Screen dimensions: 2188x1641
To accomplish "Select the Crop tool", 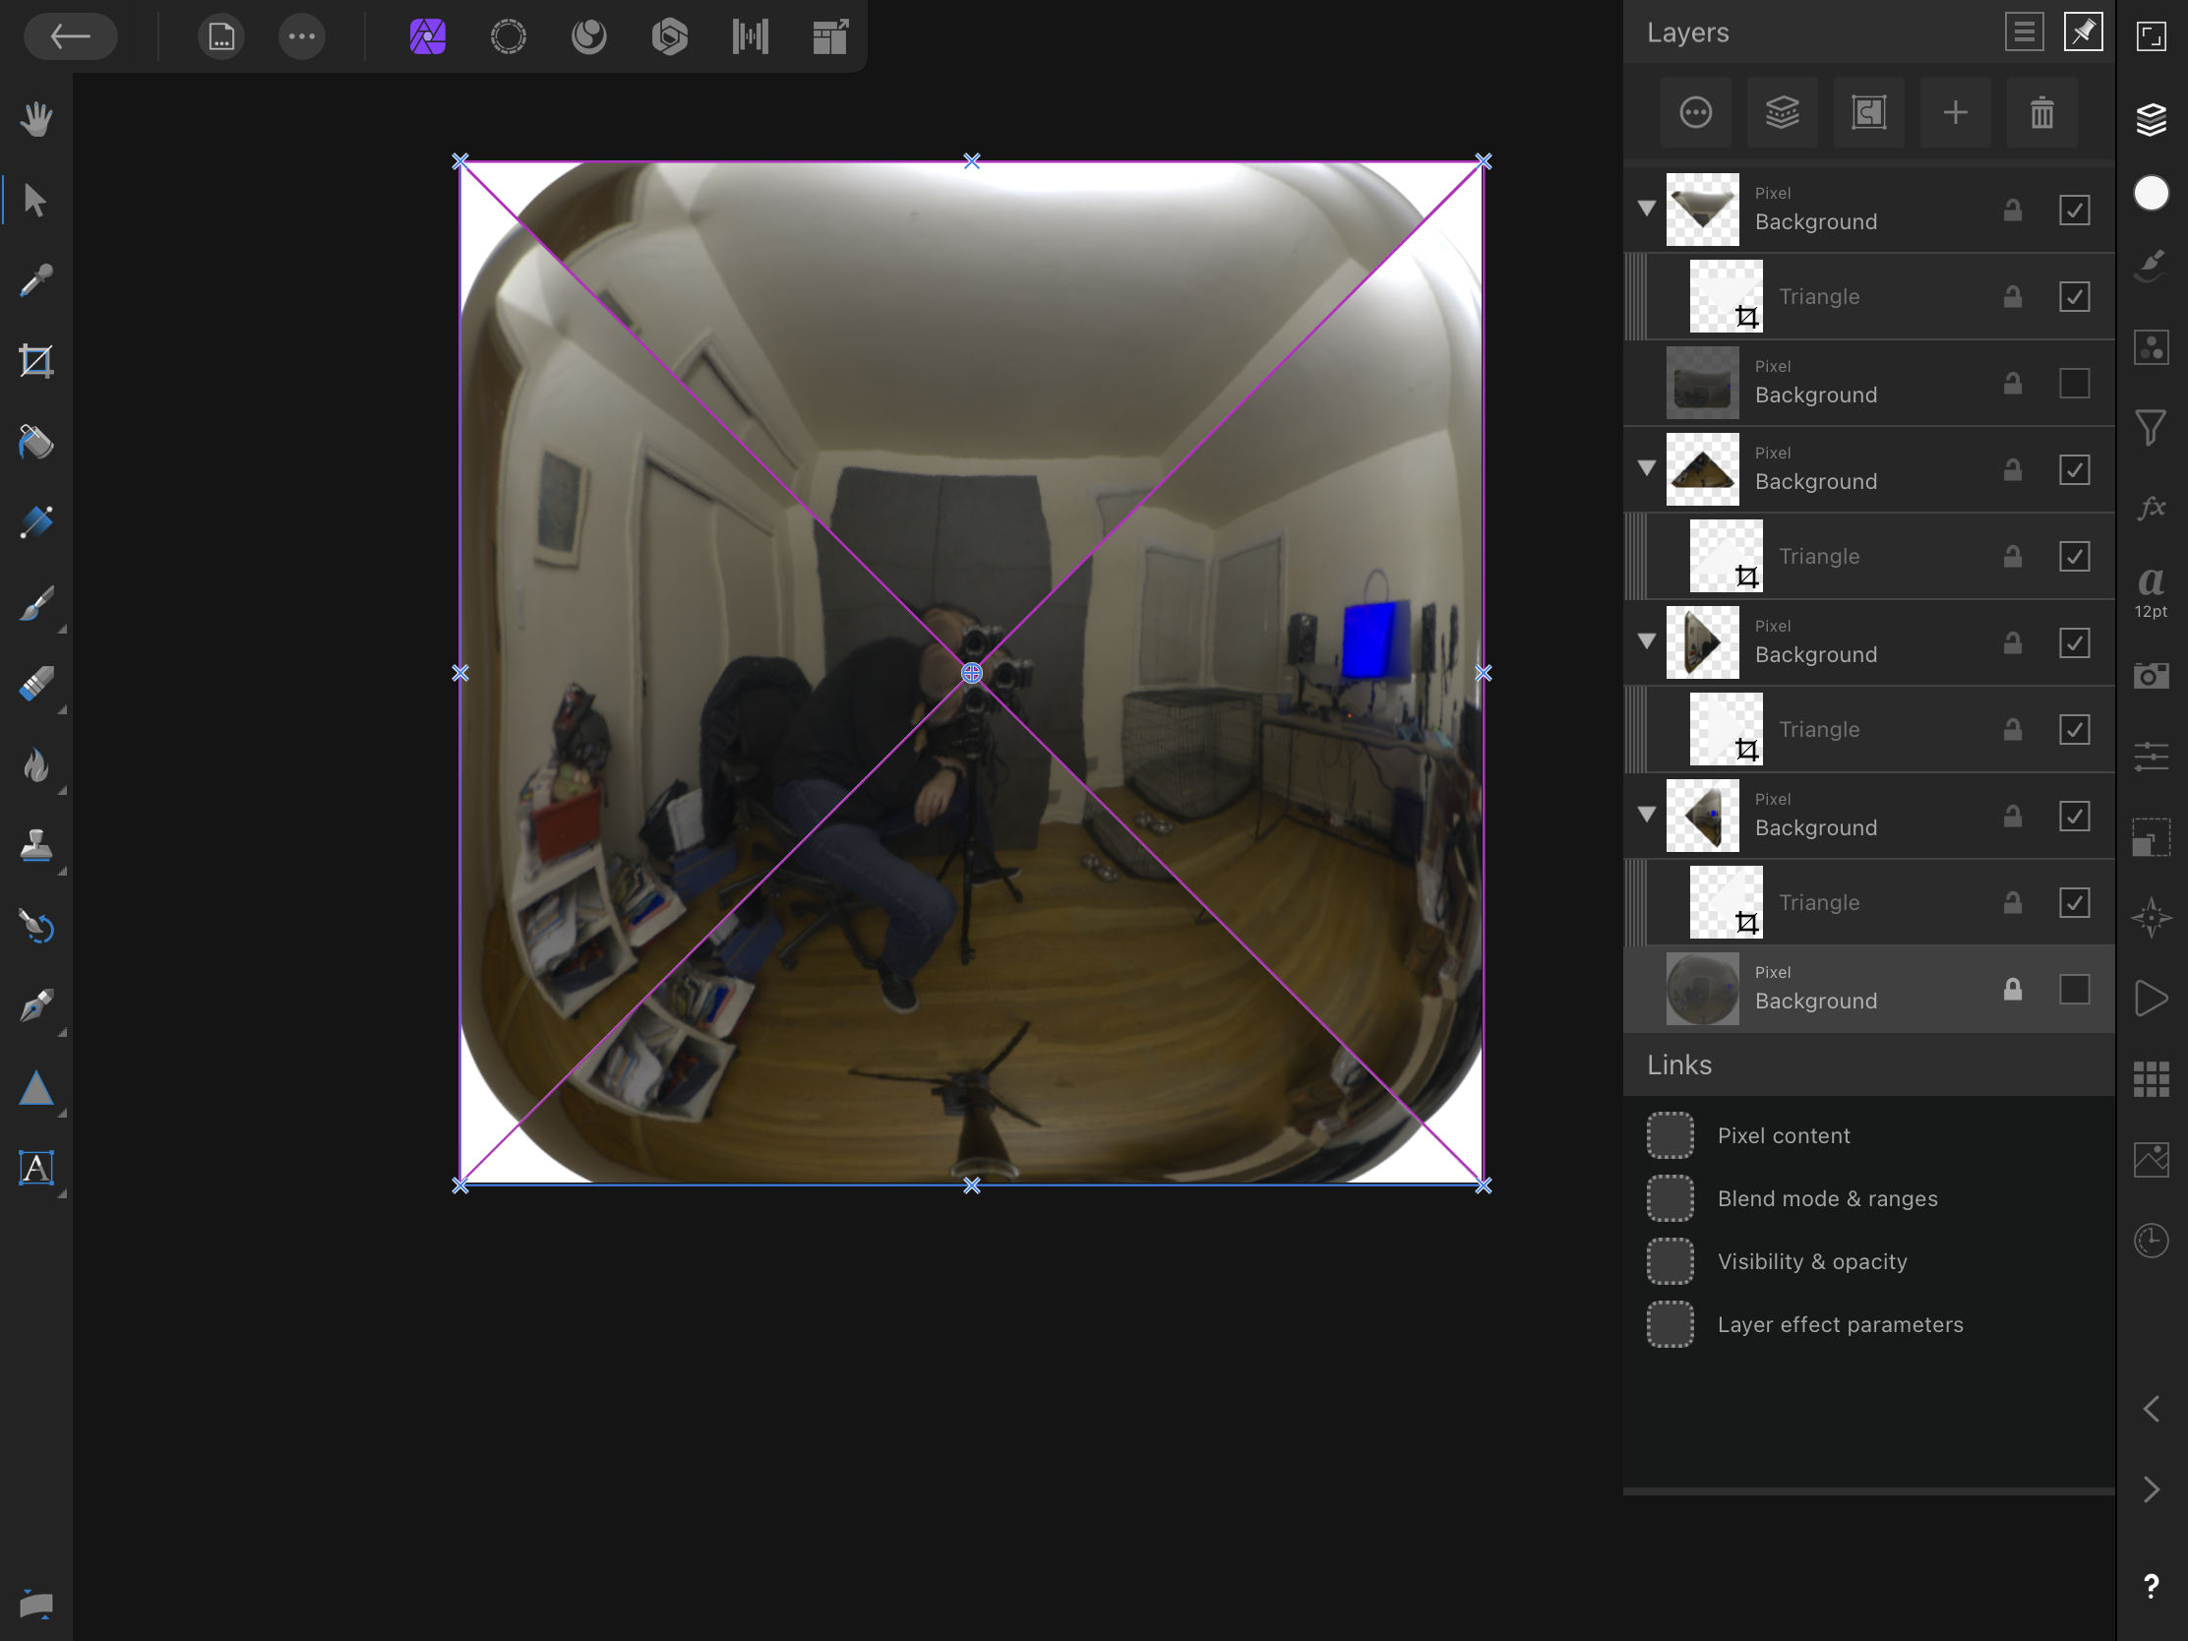I will (x=35, y=360).
